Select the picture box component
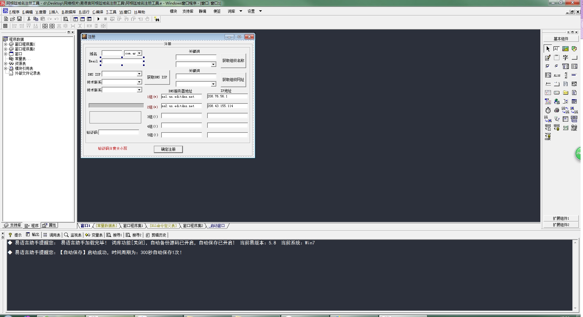 point(565,49)
